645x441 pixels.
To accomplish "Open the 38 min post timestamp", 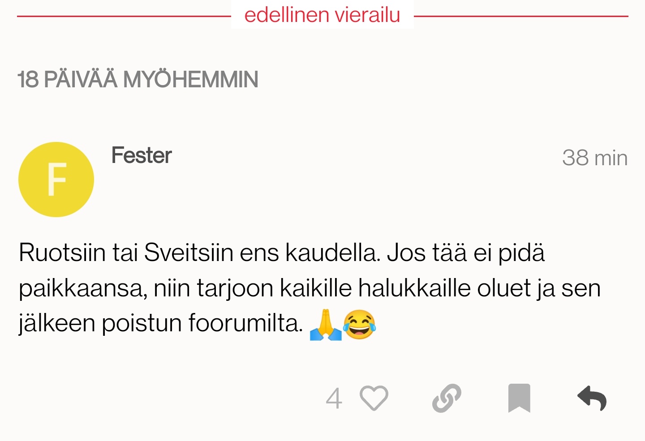I will coord(594,158).
